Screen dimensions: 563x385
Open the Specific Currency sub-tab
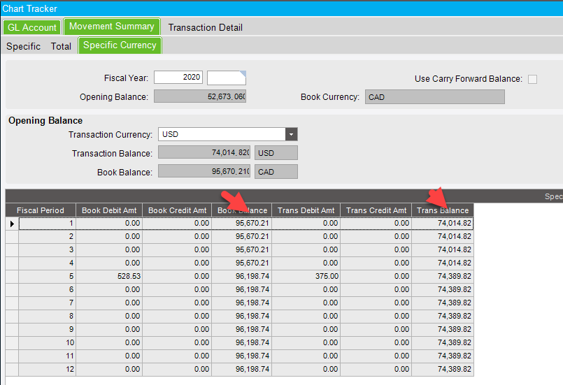click(x=120, y=45)
